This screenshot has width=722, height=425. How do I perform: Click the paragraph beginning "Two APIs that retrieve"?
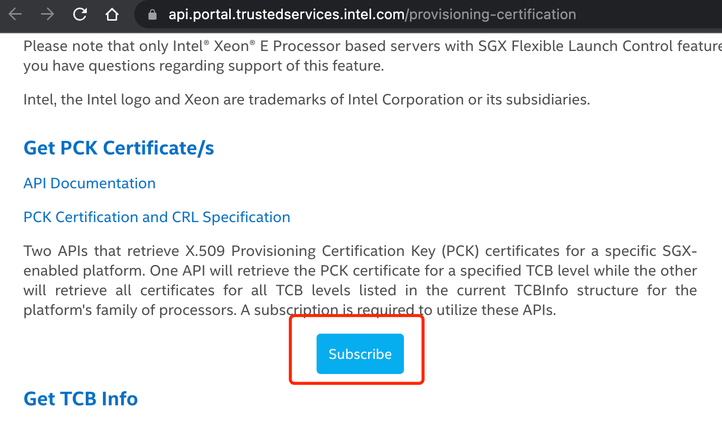[x=360, y=280]
